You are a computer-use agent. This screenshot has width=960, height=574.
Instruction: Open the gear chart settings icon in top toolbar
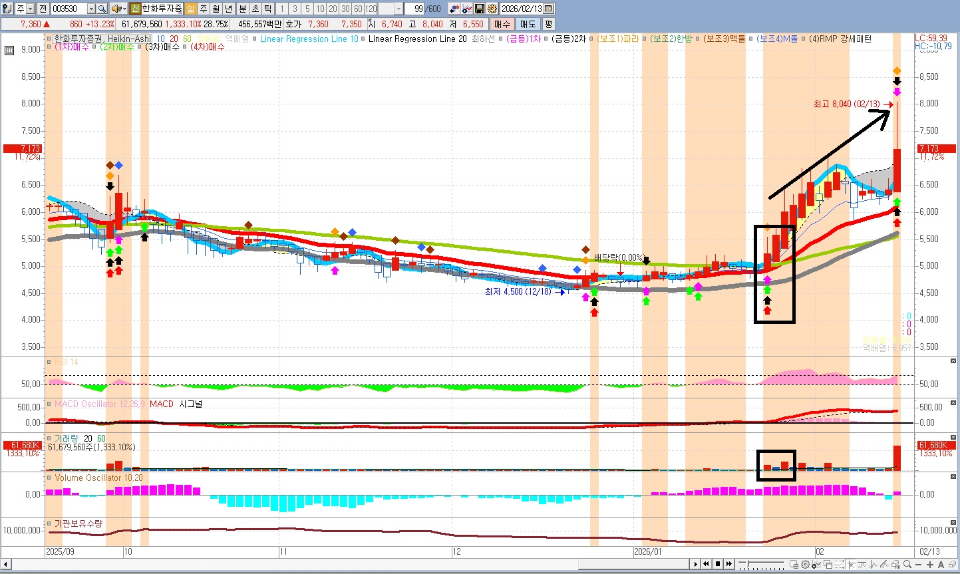point(492,9)
